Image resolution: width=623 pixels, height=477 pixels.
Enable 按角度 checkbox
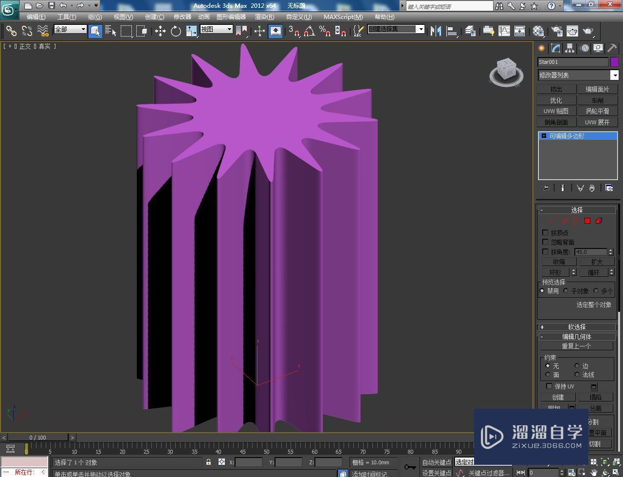pyautogui.click(x=545, y=252)
